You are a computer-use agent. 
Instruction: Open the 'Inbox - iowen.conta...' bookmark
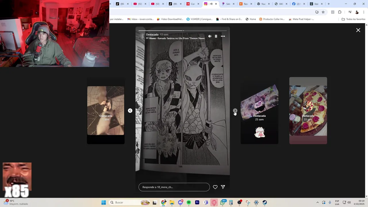140,19
